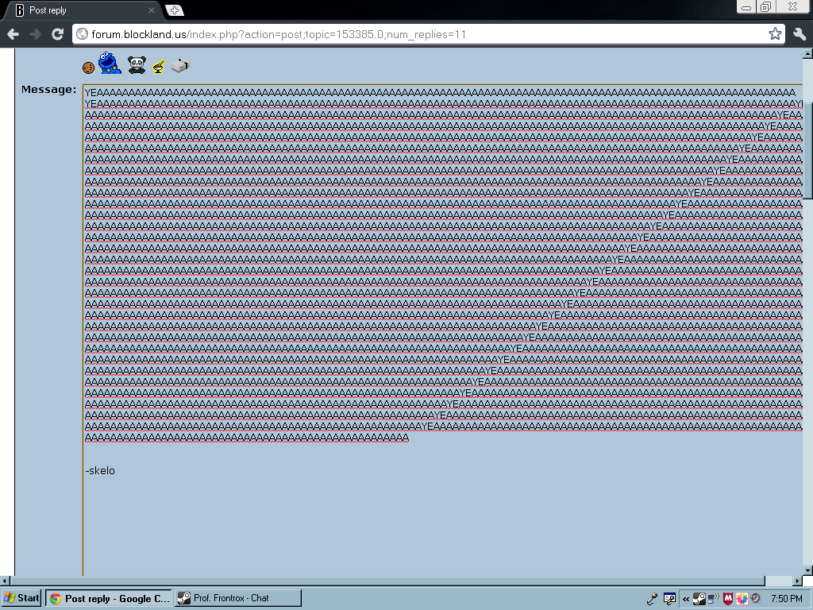Insert the panda smiley

pyautogui.click(x=137, y=65)
